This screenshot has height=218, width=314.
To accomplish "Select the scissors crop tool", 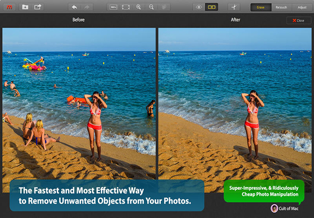I will click(x=234, y=7).
